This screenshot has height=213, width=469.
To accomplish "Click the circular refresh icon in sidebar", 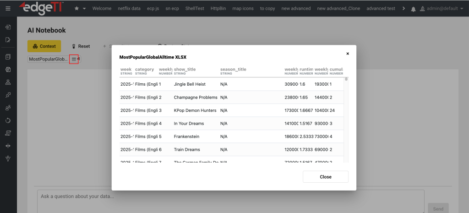I will pyautogui.click(x=8, y=120).
